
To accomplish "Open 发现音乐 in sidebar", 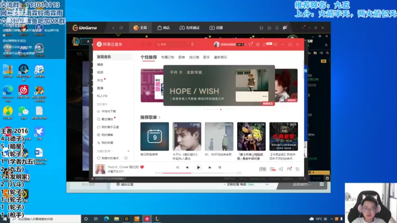I will tap(113, 57).
